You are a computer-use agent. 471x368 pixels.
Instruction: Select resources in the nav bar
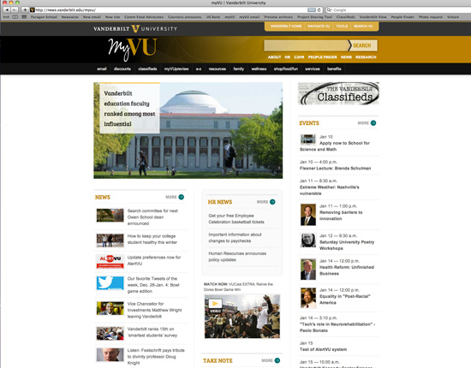coord(218,68)
